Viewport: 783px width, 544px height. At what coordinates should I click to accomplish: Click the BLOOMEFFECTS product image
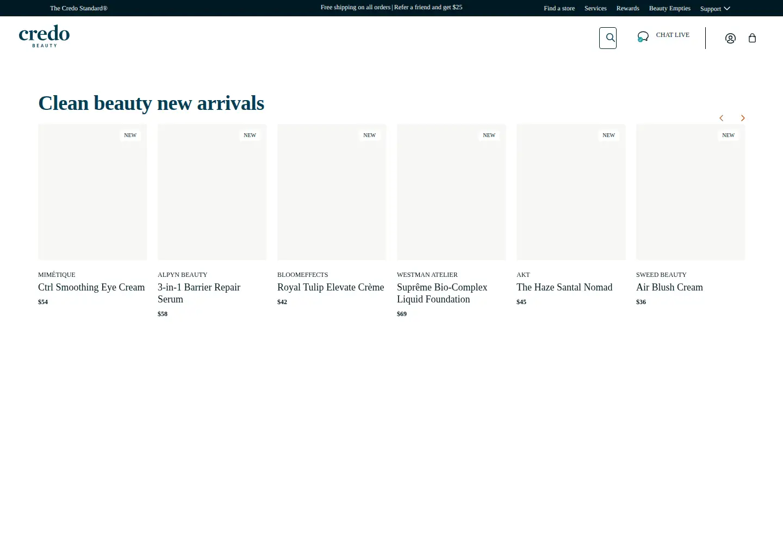coord(332,192)
